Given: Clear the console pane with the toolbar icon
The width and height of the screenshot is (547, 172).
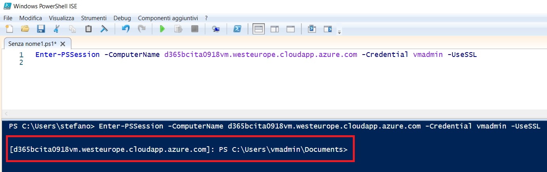Looking at the screenshot, I should coord(104,29).
